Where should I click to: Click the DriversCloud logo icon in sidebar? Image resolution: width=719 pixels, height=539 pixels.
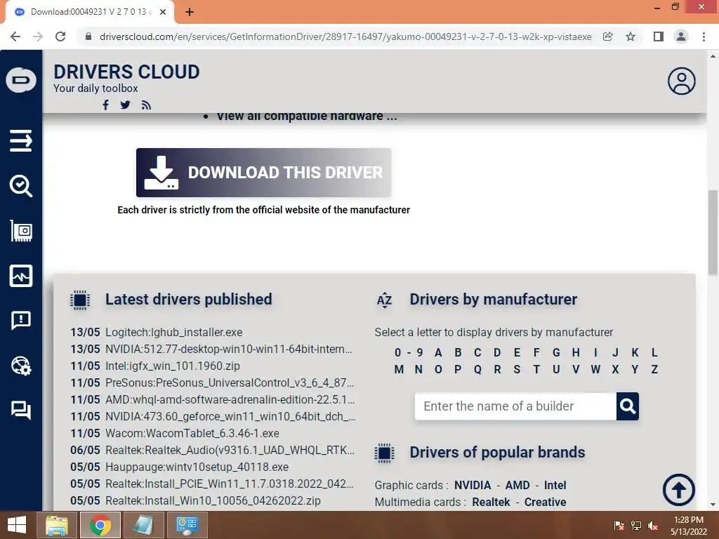pyautogui.click(x=21, y=80)
